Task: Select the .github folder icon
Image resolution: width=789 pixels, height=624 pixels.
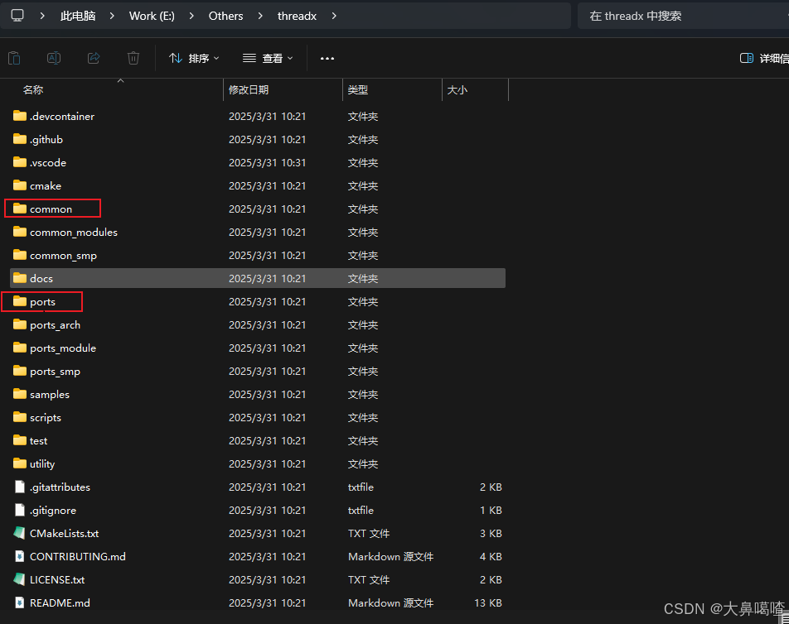Action: pos(20,139)
